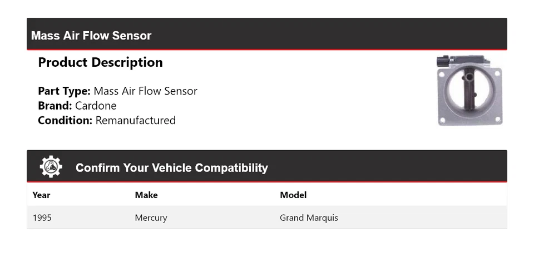Click the Cardone brand text
Viewport: 534px width, 267px height.
(x=96, y=106)
